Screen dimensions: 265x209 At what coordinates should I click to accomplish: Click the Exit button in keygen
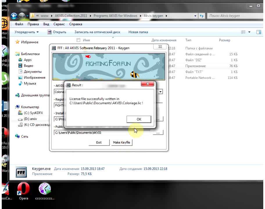click(x=99, y=143)
